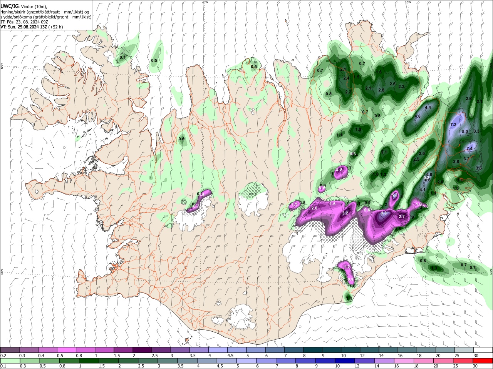
Task: Click the '0.4' legend label
Action: pos(41,356)
